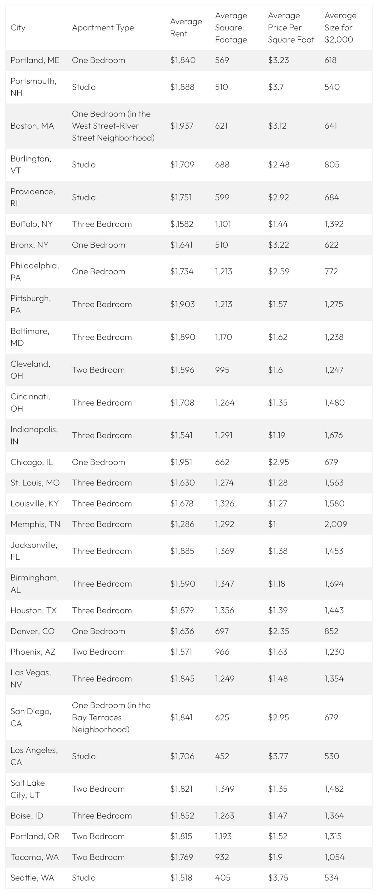
Task: Click the Boston, MA city cell
Action: 32,126
